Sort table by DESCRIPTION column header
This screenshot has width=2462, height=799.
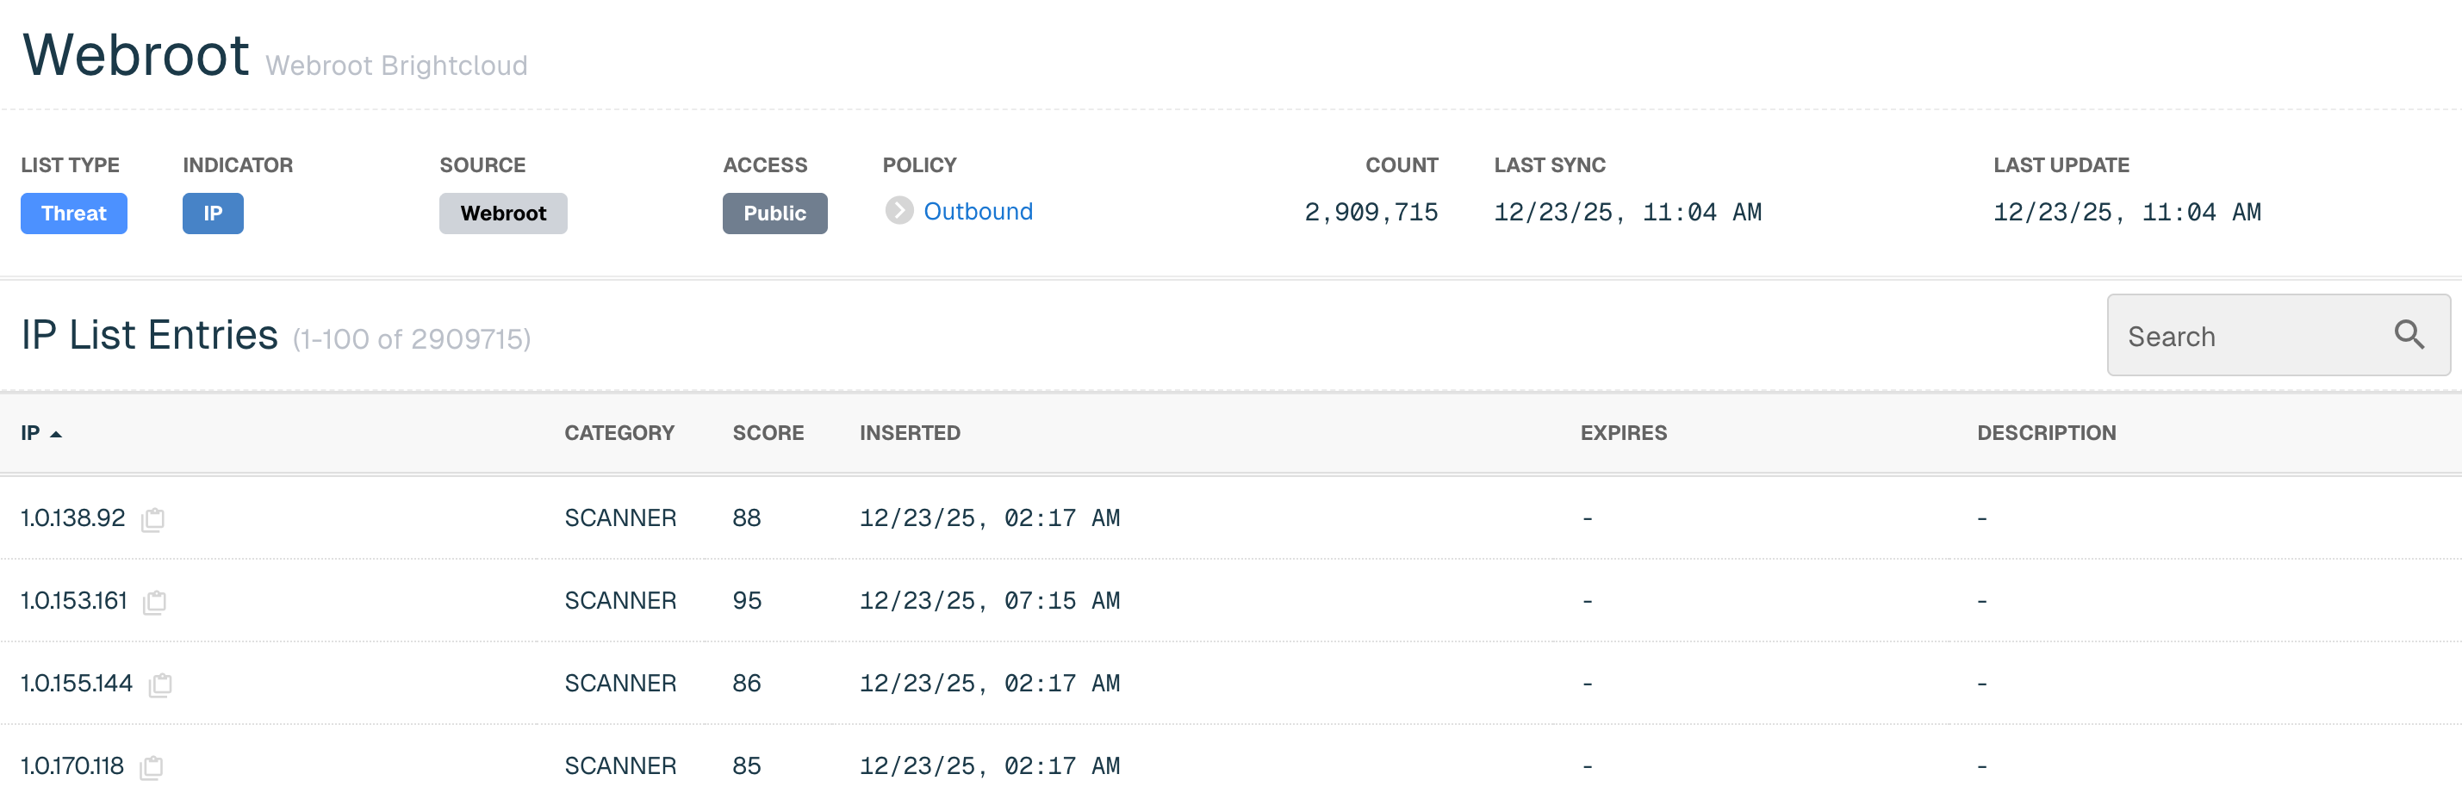2046,433
